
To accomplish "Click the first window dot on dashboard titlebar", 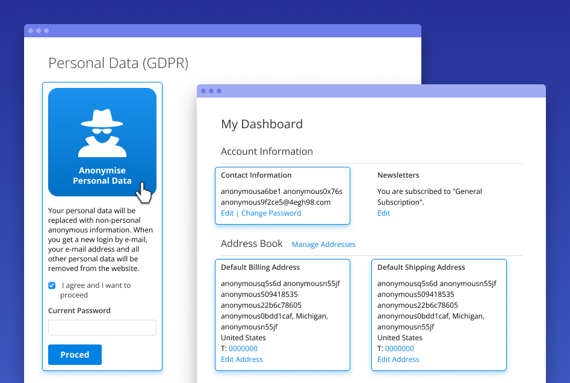I will tap(203, 90).
